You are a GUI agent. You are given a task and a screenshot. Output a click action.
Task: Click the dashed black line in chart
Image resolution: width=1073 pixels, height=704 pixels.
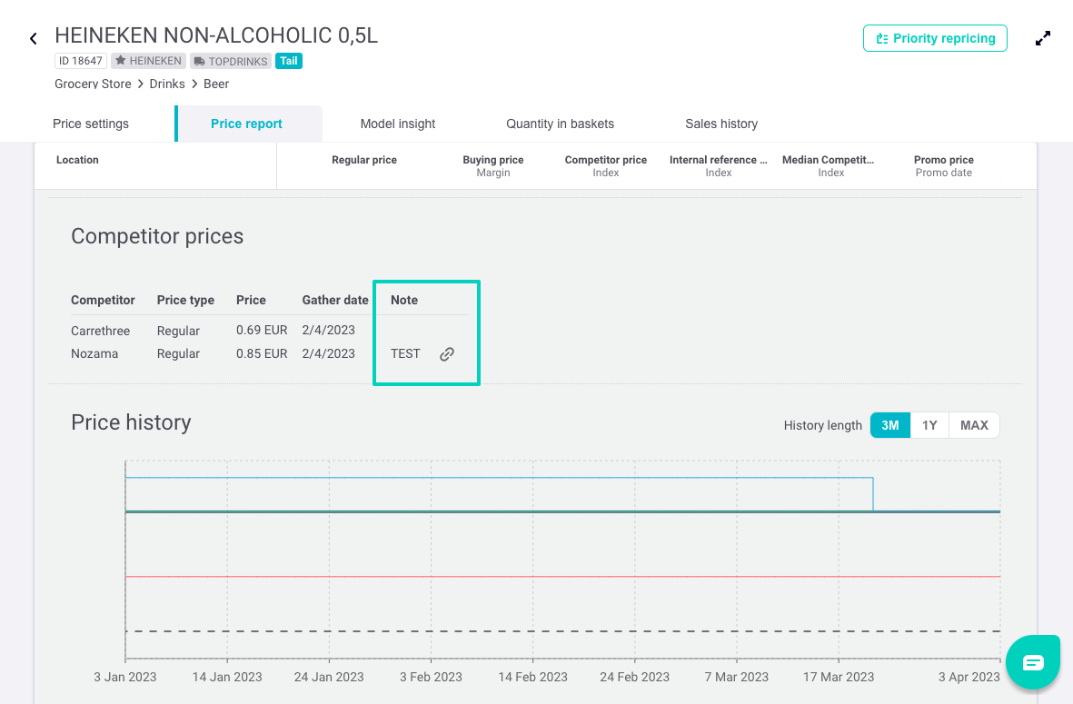(562, 630)
